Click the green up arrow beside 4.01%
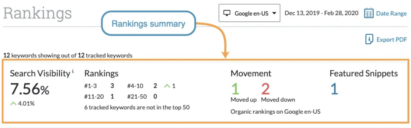The image size is (411, 128). click(13, 103)
